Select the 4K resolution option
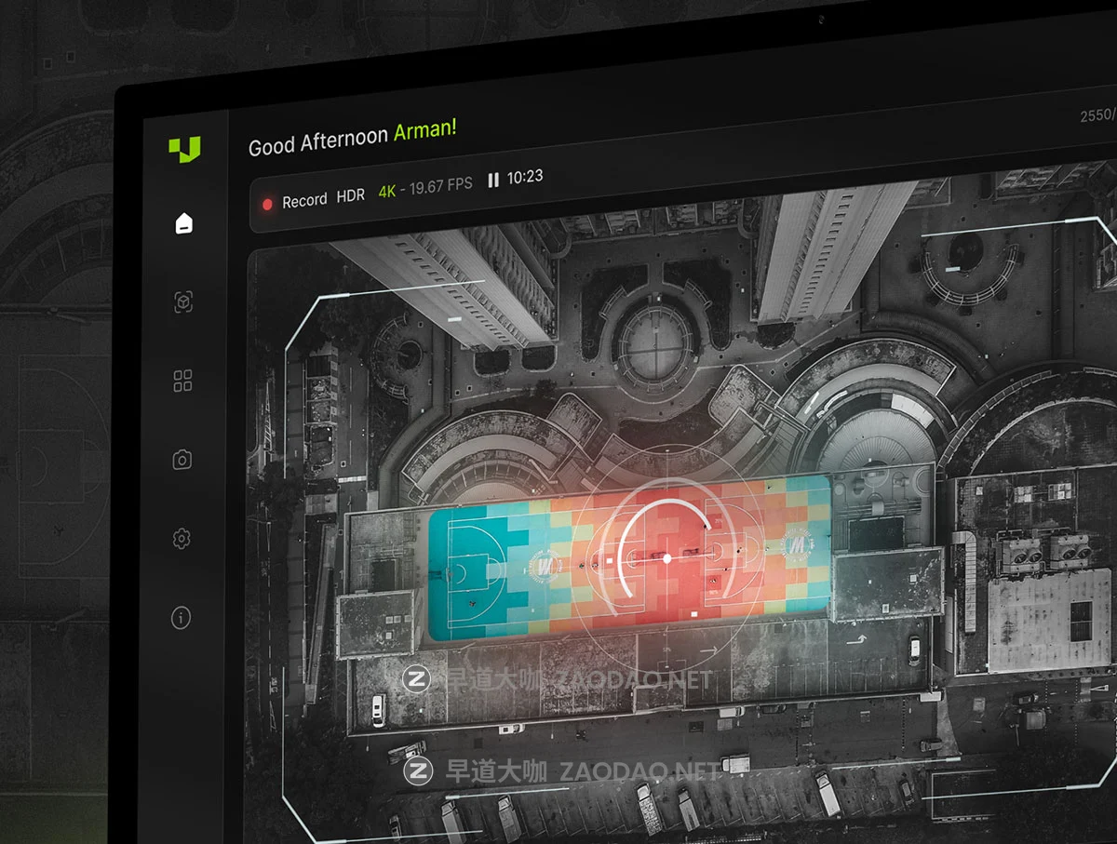The height and width of the screenshot is (844, 1117). [387, 192]
